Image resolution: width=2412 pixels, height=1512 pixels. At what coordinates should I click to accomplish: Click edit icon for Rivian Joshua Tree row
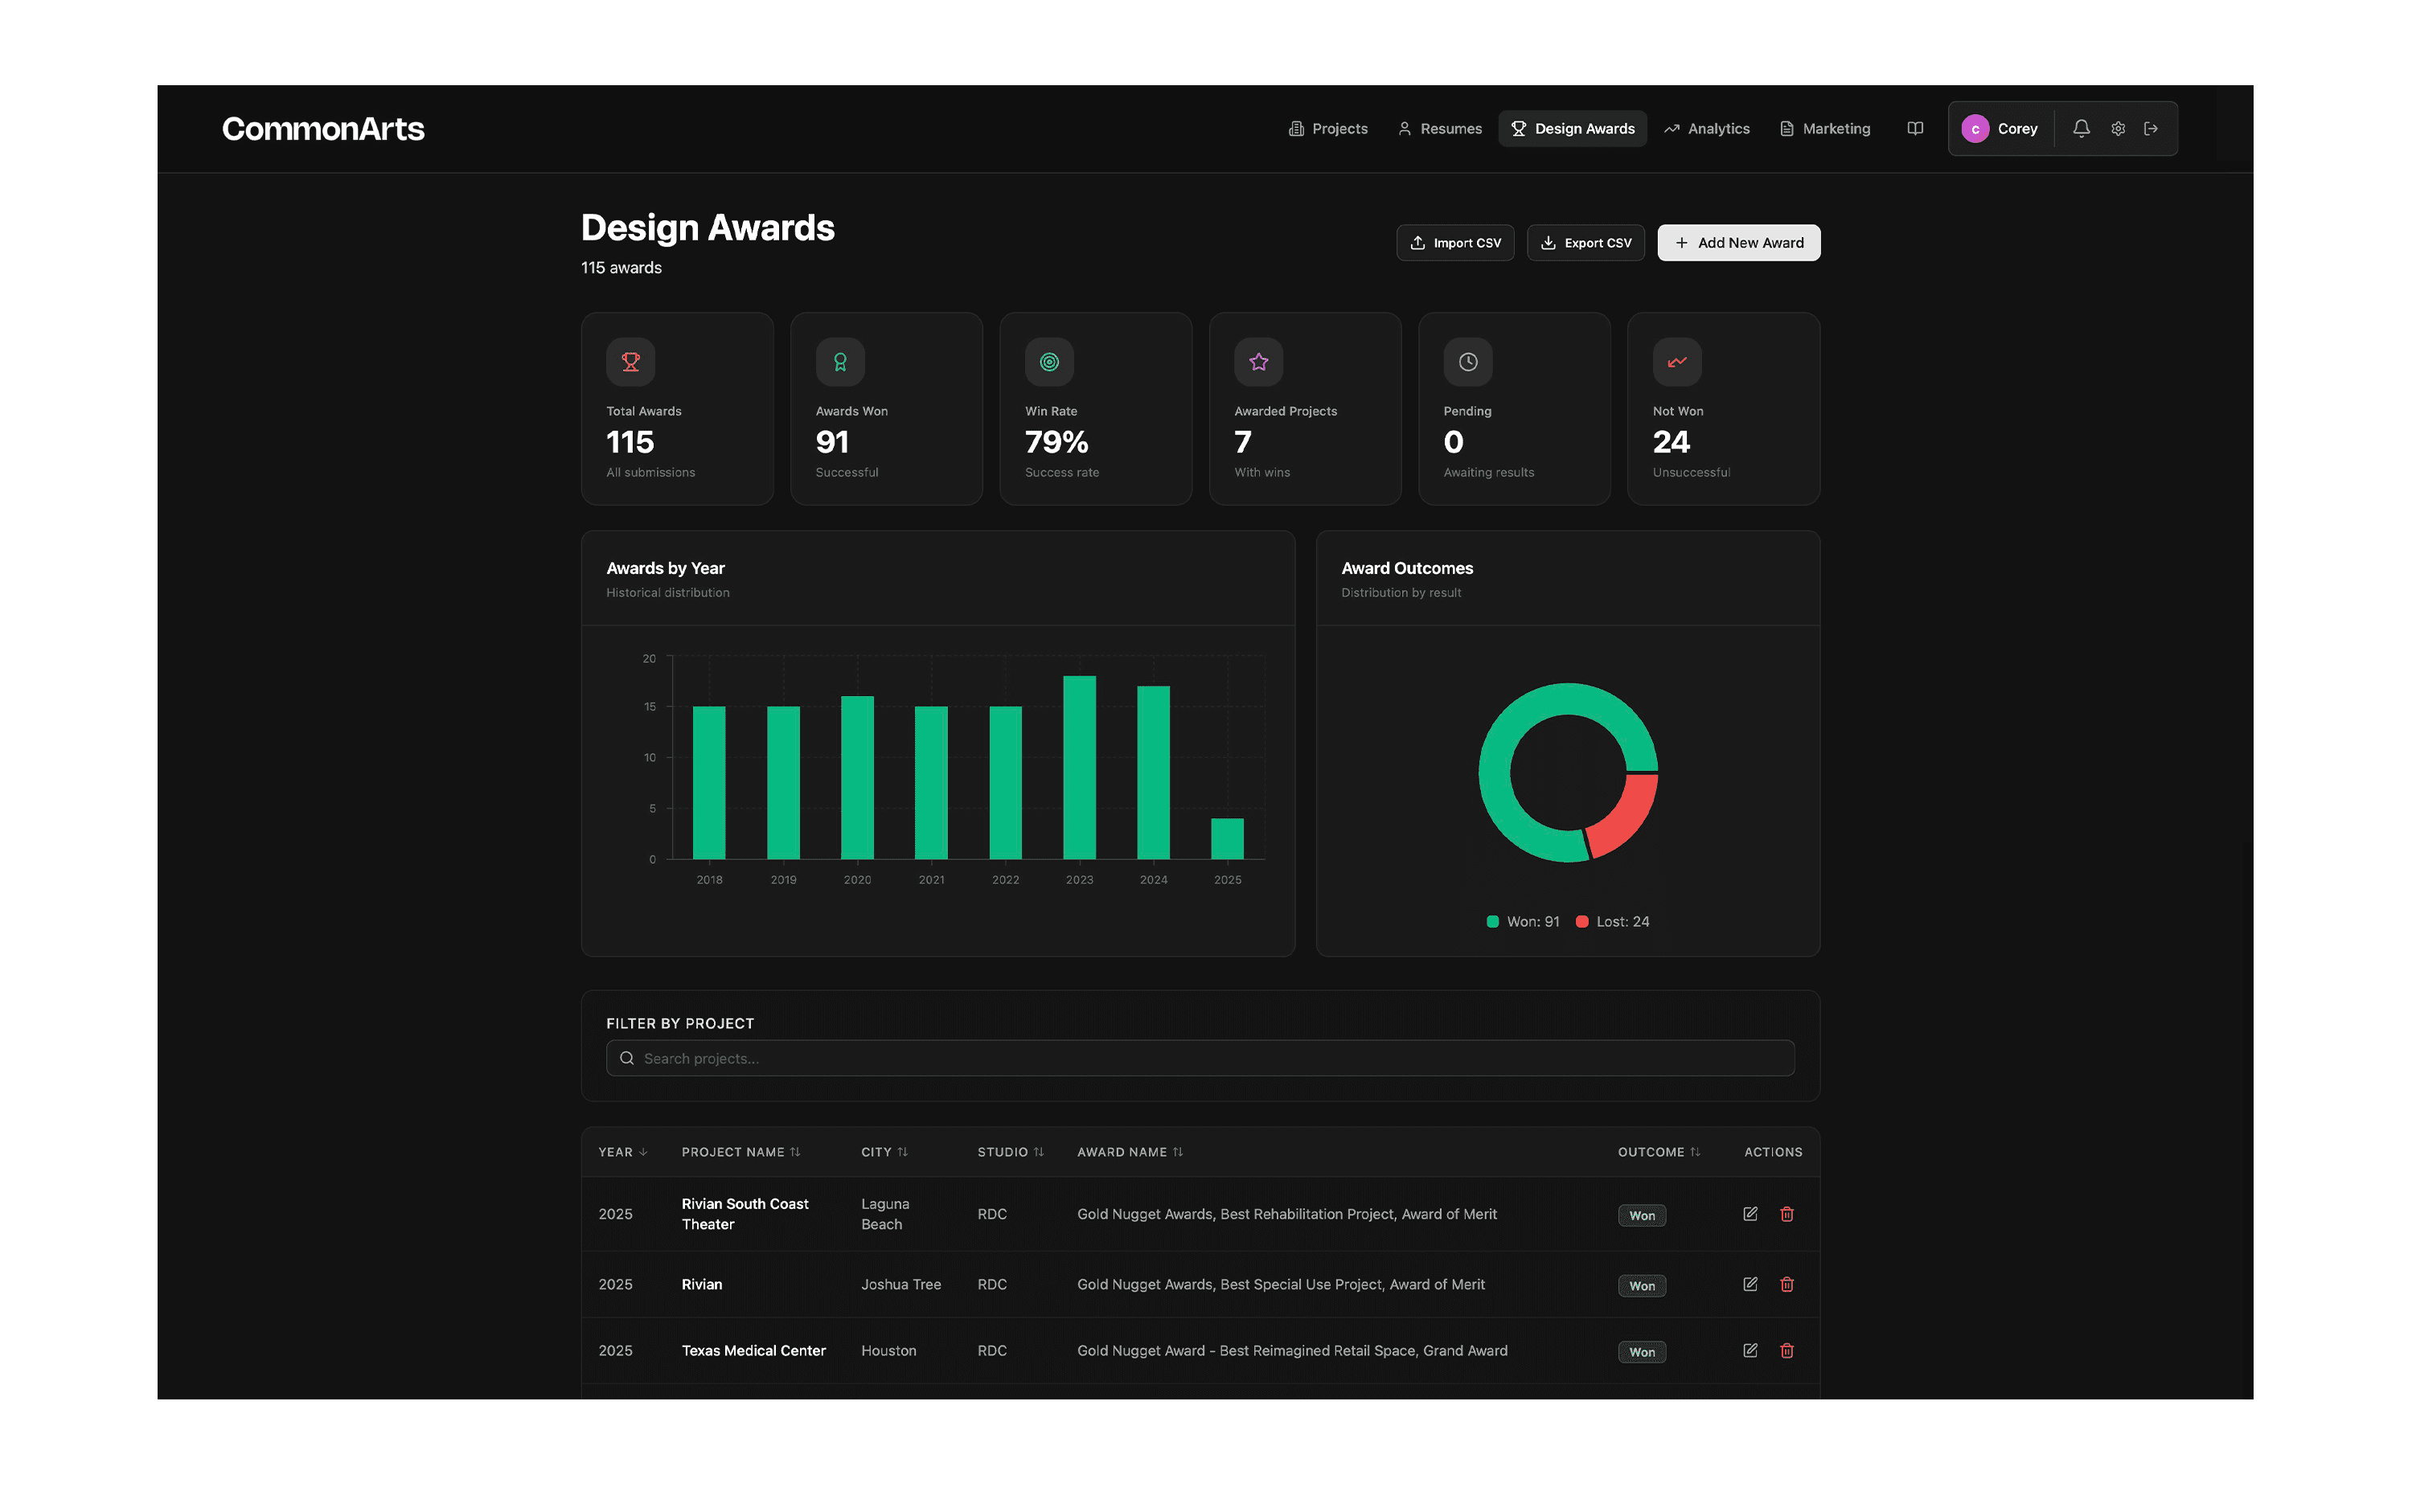pos(1749,1284)
